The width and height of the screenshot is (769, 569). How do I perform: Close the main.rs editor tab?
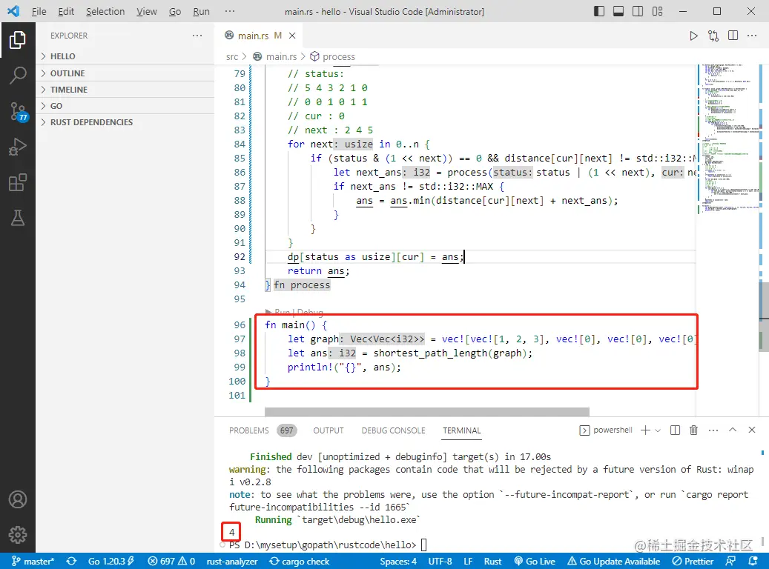coord(292,36)
